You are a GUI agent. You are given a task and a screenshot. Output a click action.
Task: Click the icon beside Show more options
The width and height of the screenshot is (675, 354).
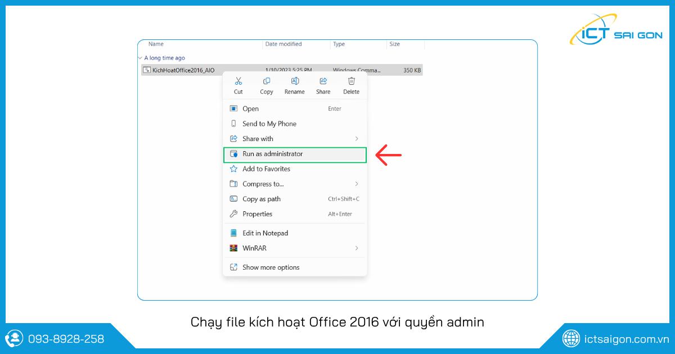[x=233, y=267]
